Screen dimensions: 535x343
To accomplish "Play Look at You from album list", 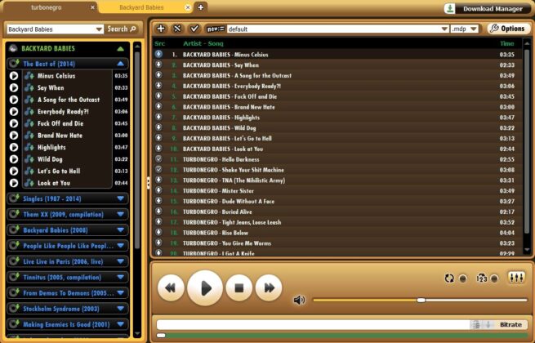I will coord(14,183).
